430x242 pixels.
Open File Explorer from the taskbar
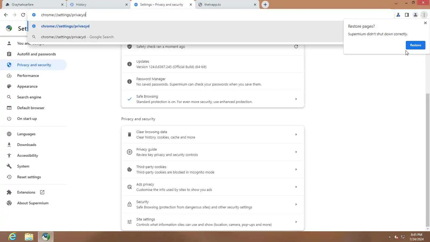tap(29, 237)
